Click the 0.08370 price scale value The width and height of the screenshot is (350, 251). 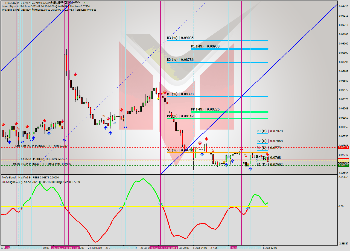(343, 99)
